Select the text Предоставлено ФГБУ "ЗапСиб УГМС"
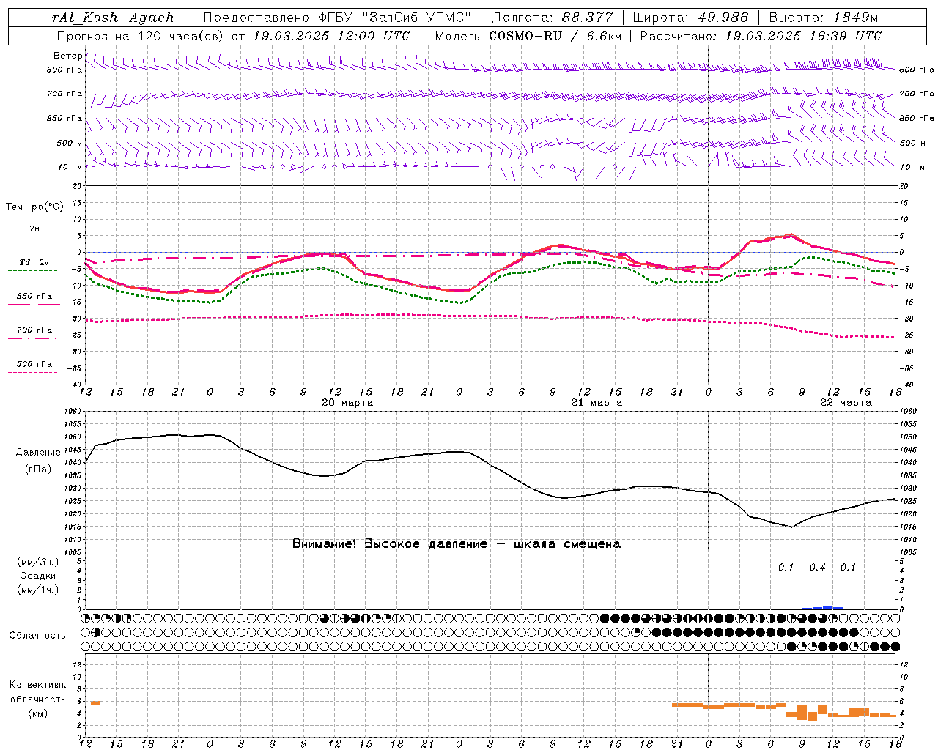Screen dimensions: 938x750 338,18
